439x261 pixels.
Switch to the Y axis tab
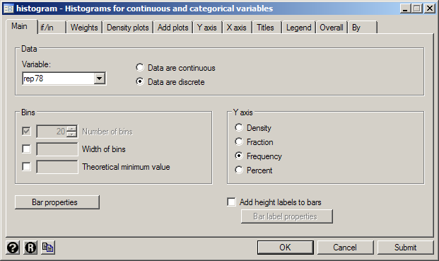click(207, 28)
